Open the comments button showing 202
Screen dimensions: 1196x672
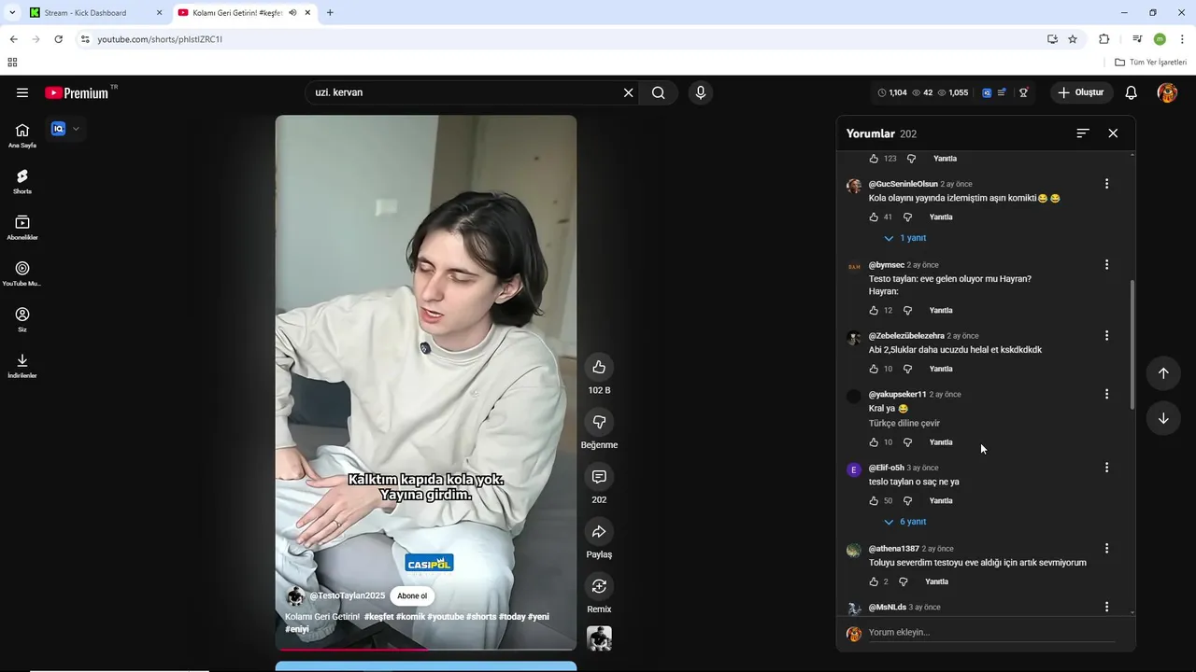[599, 477]
